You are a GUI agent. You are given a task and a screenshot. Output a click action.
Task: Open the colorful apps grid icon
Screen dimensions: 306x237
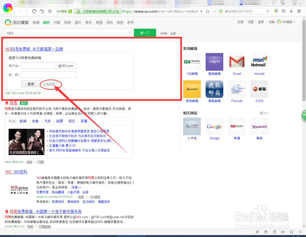tap(276, 11)
